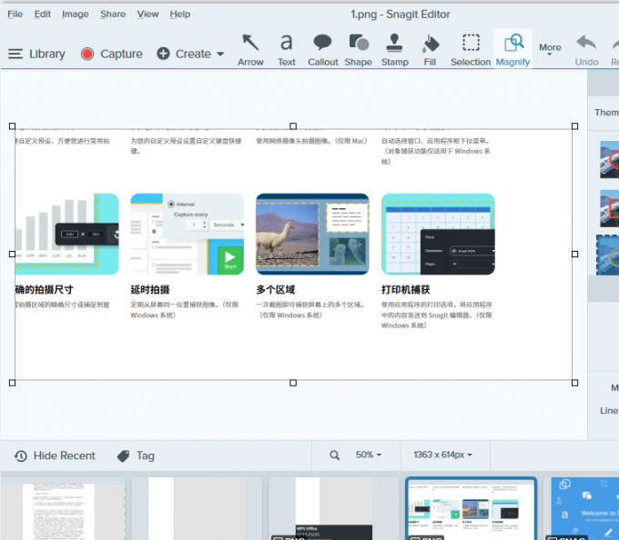Open the first recent document thumbnail
Screen dimensions: 619x540
coord(63,508)
